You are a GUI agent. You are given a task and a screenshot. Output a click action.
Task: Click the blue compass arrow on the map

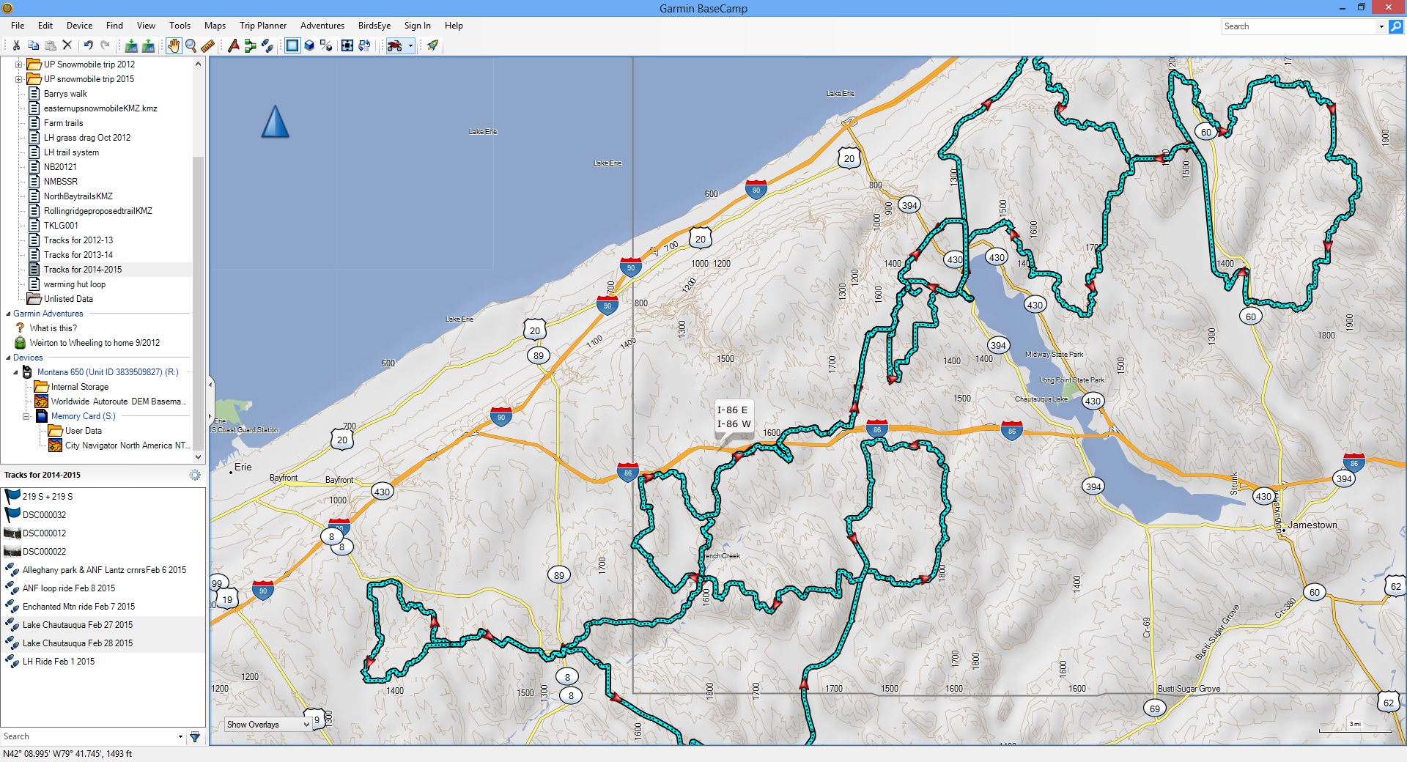(275, 122)
